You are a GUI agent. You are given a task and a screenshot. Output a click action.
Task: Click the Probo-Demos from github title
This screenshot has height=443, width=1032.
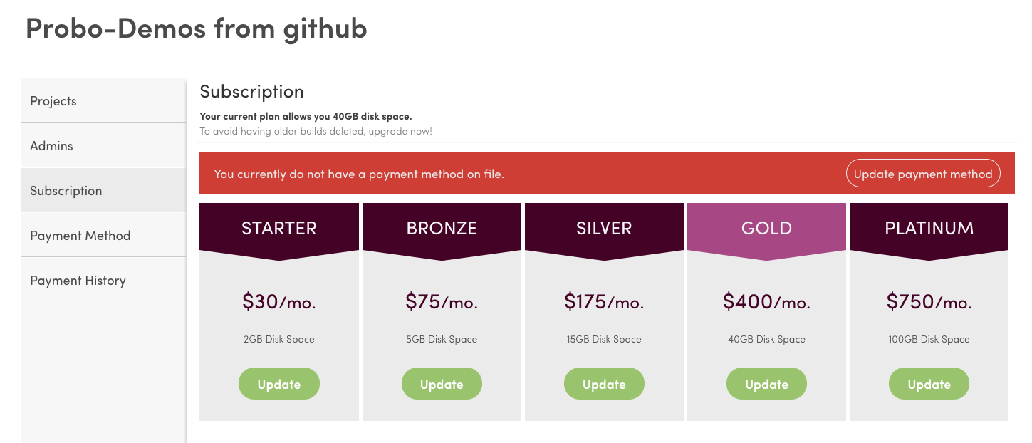[196, 28]
